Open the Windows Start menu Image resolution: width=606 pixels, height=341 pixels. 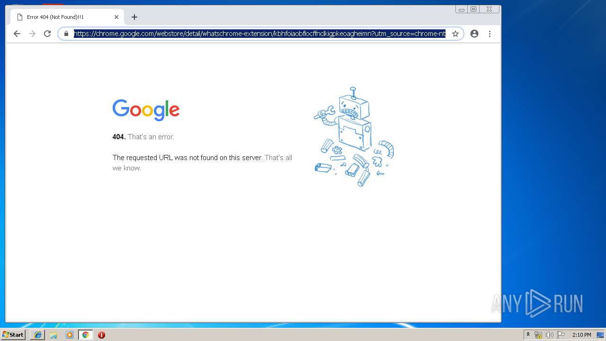[x=13, y=334]
